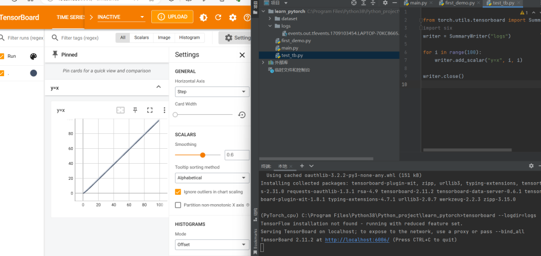
Task: Click the reload data refresh icon
Action: pos(218,17)
